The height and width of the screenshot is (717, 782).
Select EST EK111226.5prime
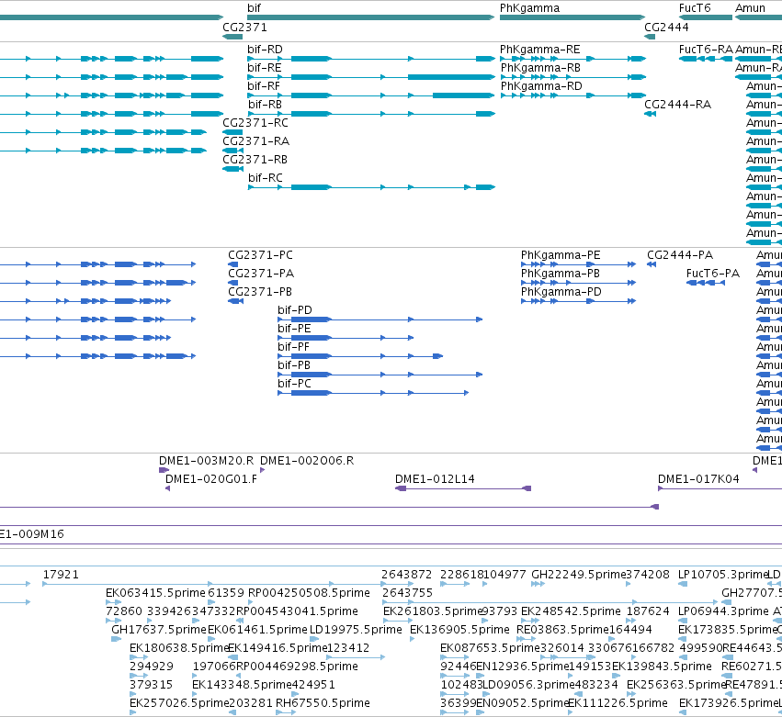[x=571, y=712]
